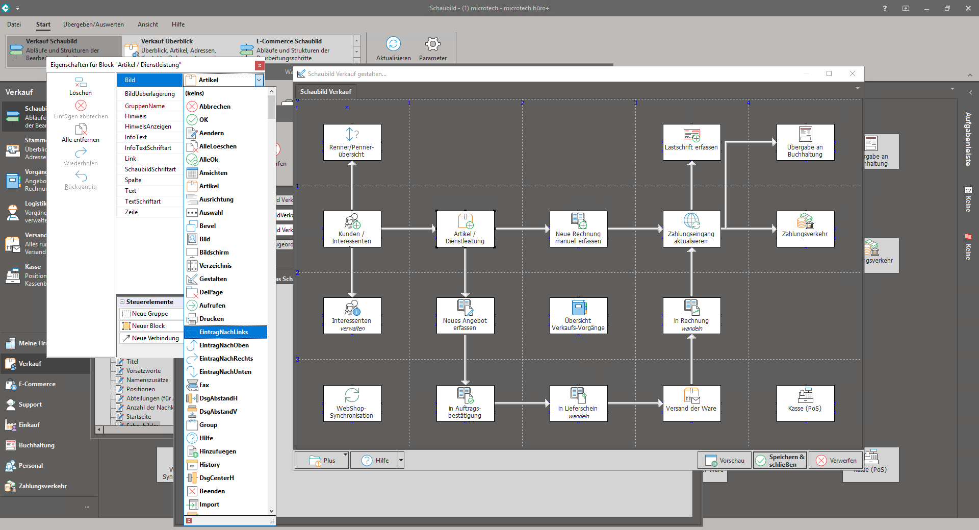
Task: Click the Speichern & schließen button
Action: pyautogui.click(x=780, y=461)
